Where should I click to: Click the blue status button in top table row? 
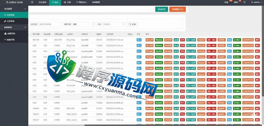(139, 40)
